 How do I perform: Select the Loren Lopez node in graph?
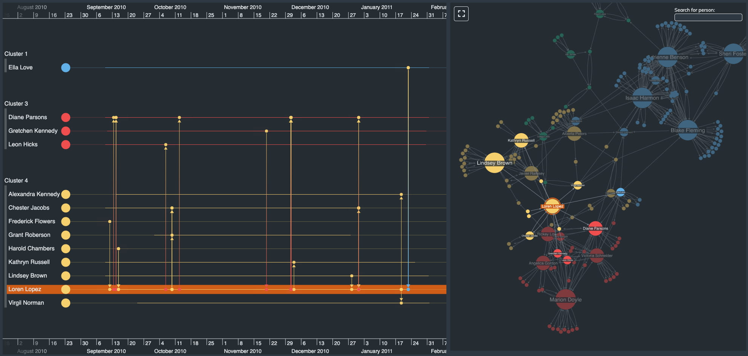pyautogui.click(x=552, y=206)
